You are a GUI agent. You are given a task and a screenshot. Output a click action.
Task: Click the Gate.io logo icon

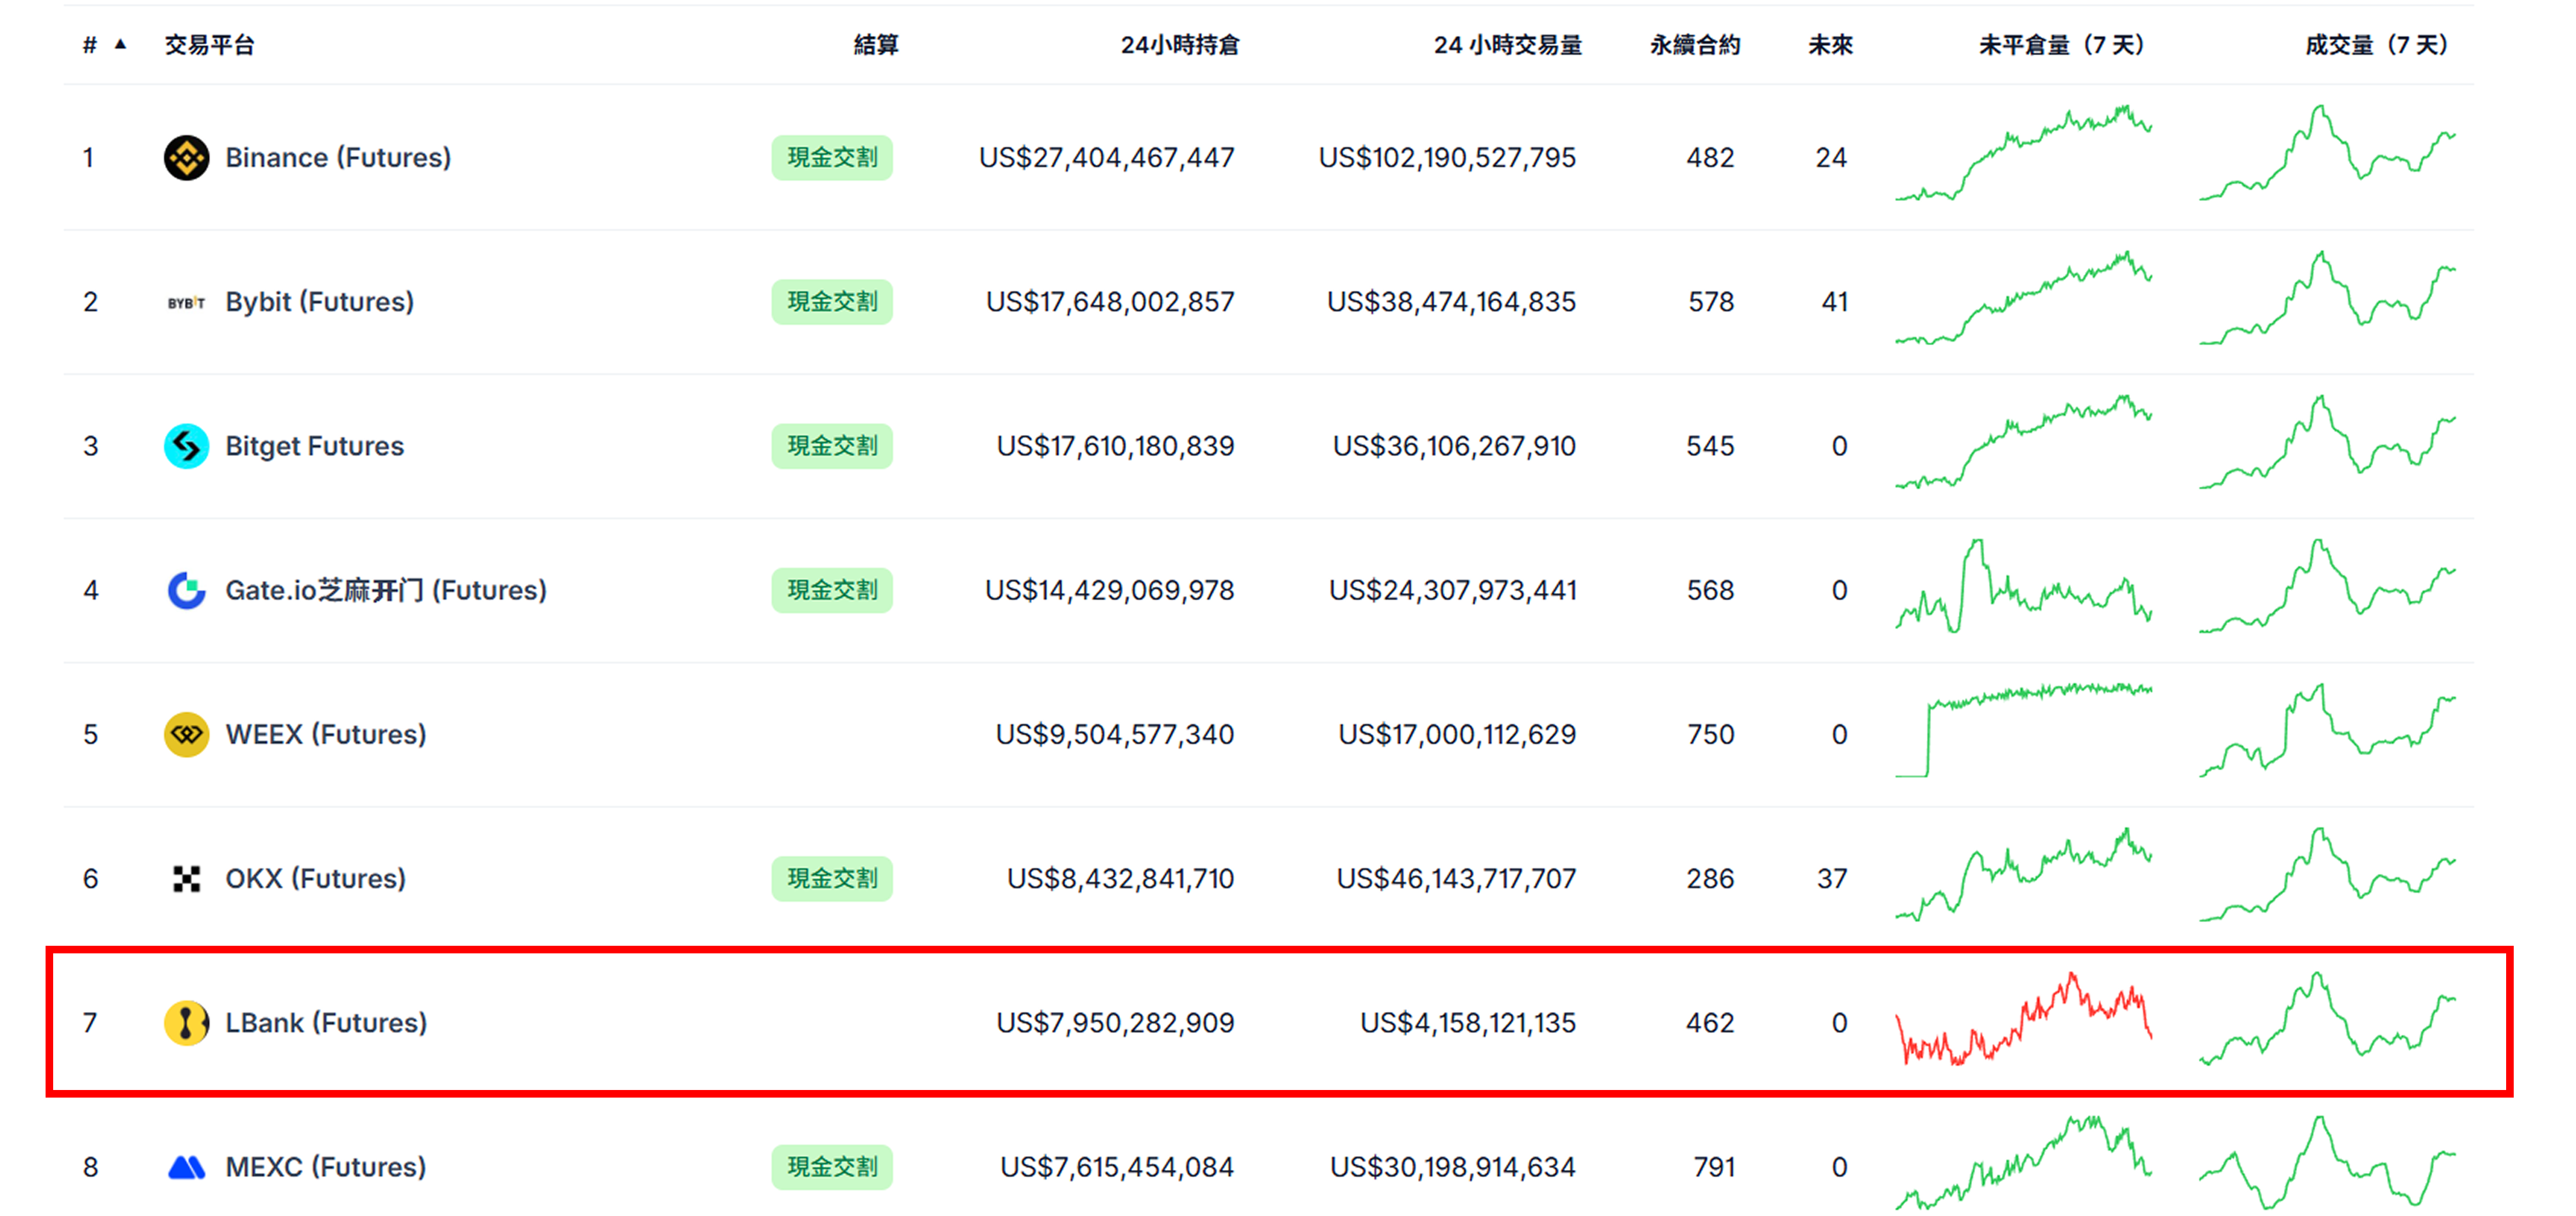pyautogui.click(x=186, y=591)
